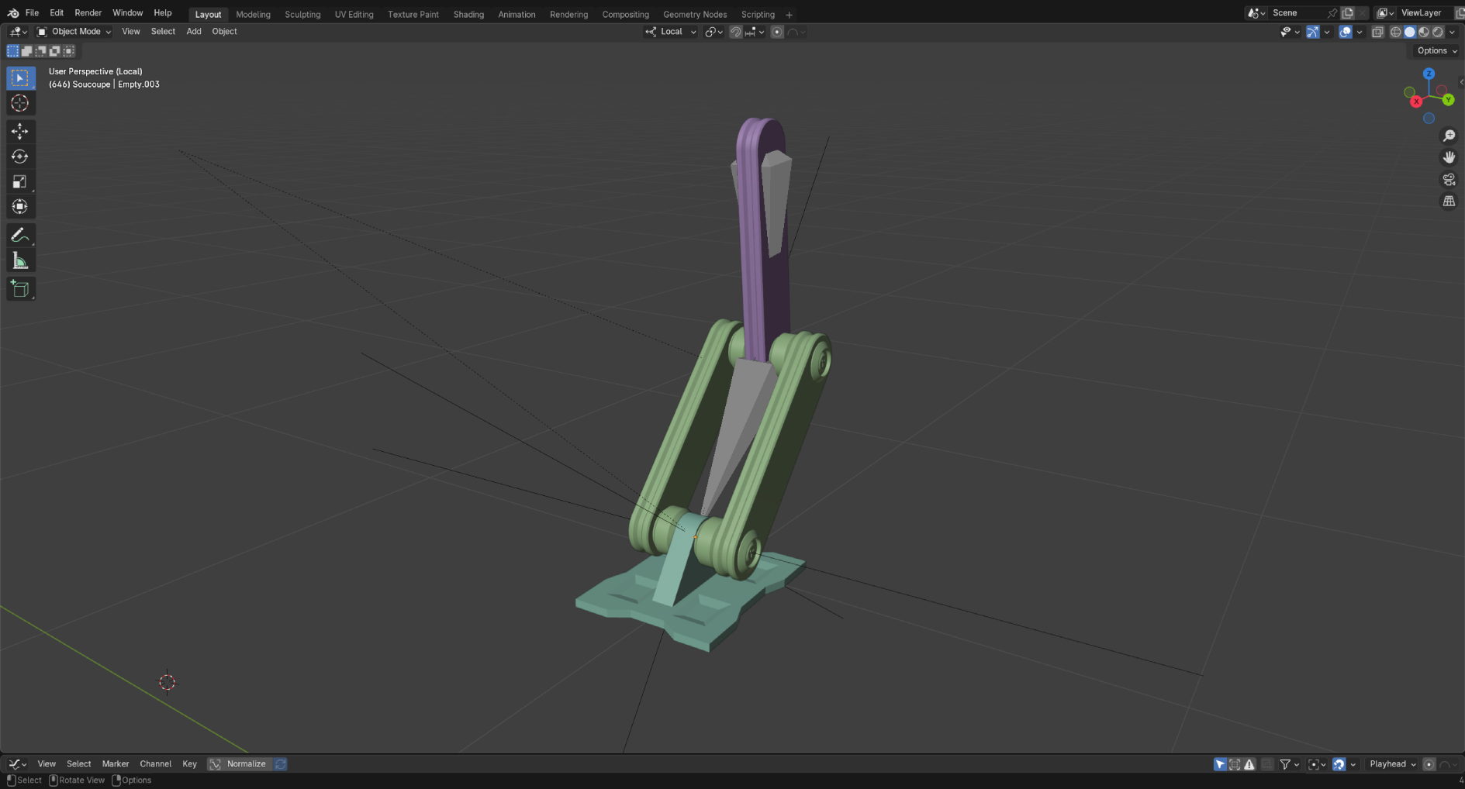Toggle camera view in viewport navigation

[x=1449, y=180]
